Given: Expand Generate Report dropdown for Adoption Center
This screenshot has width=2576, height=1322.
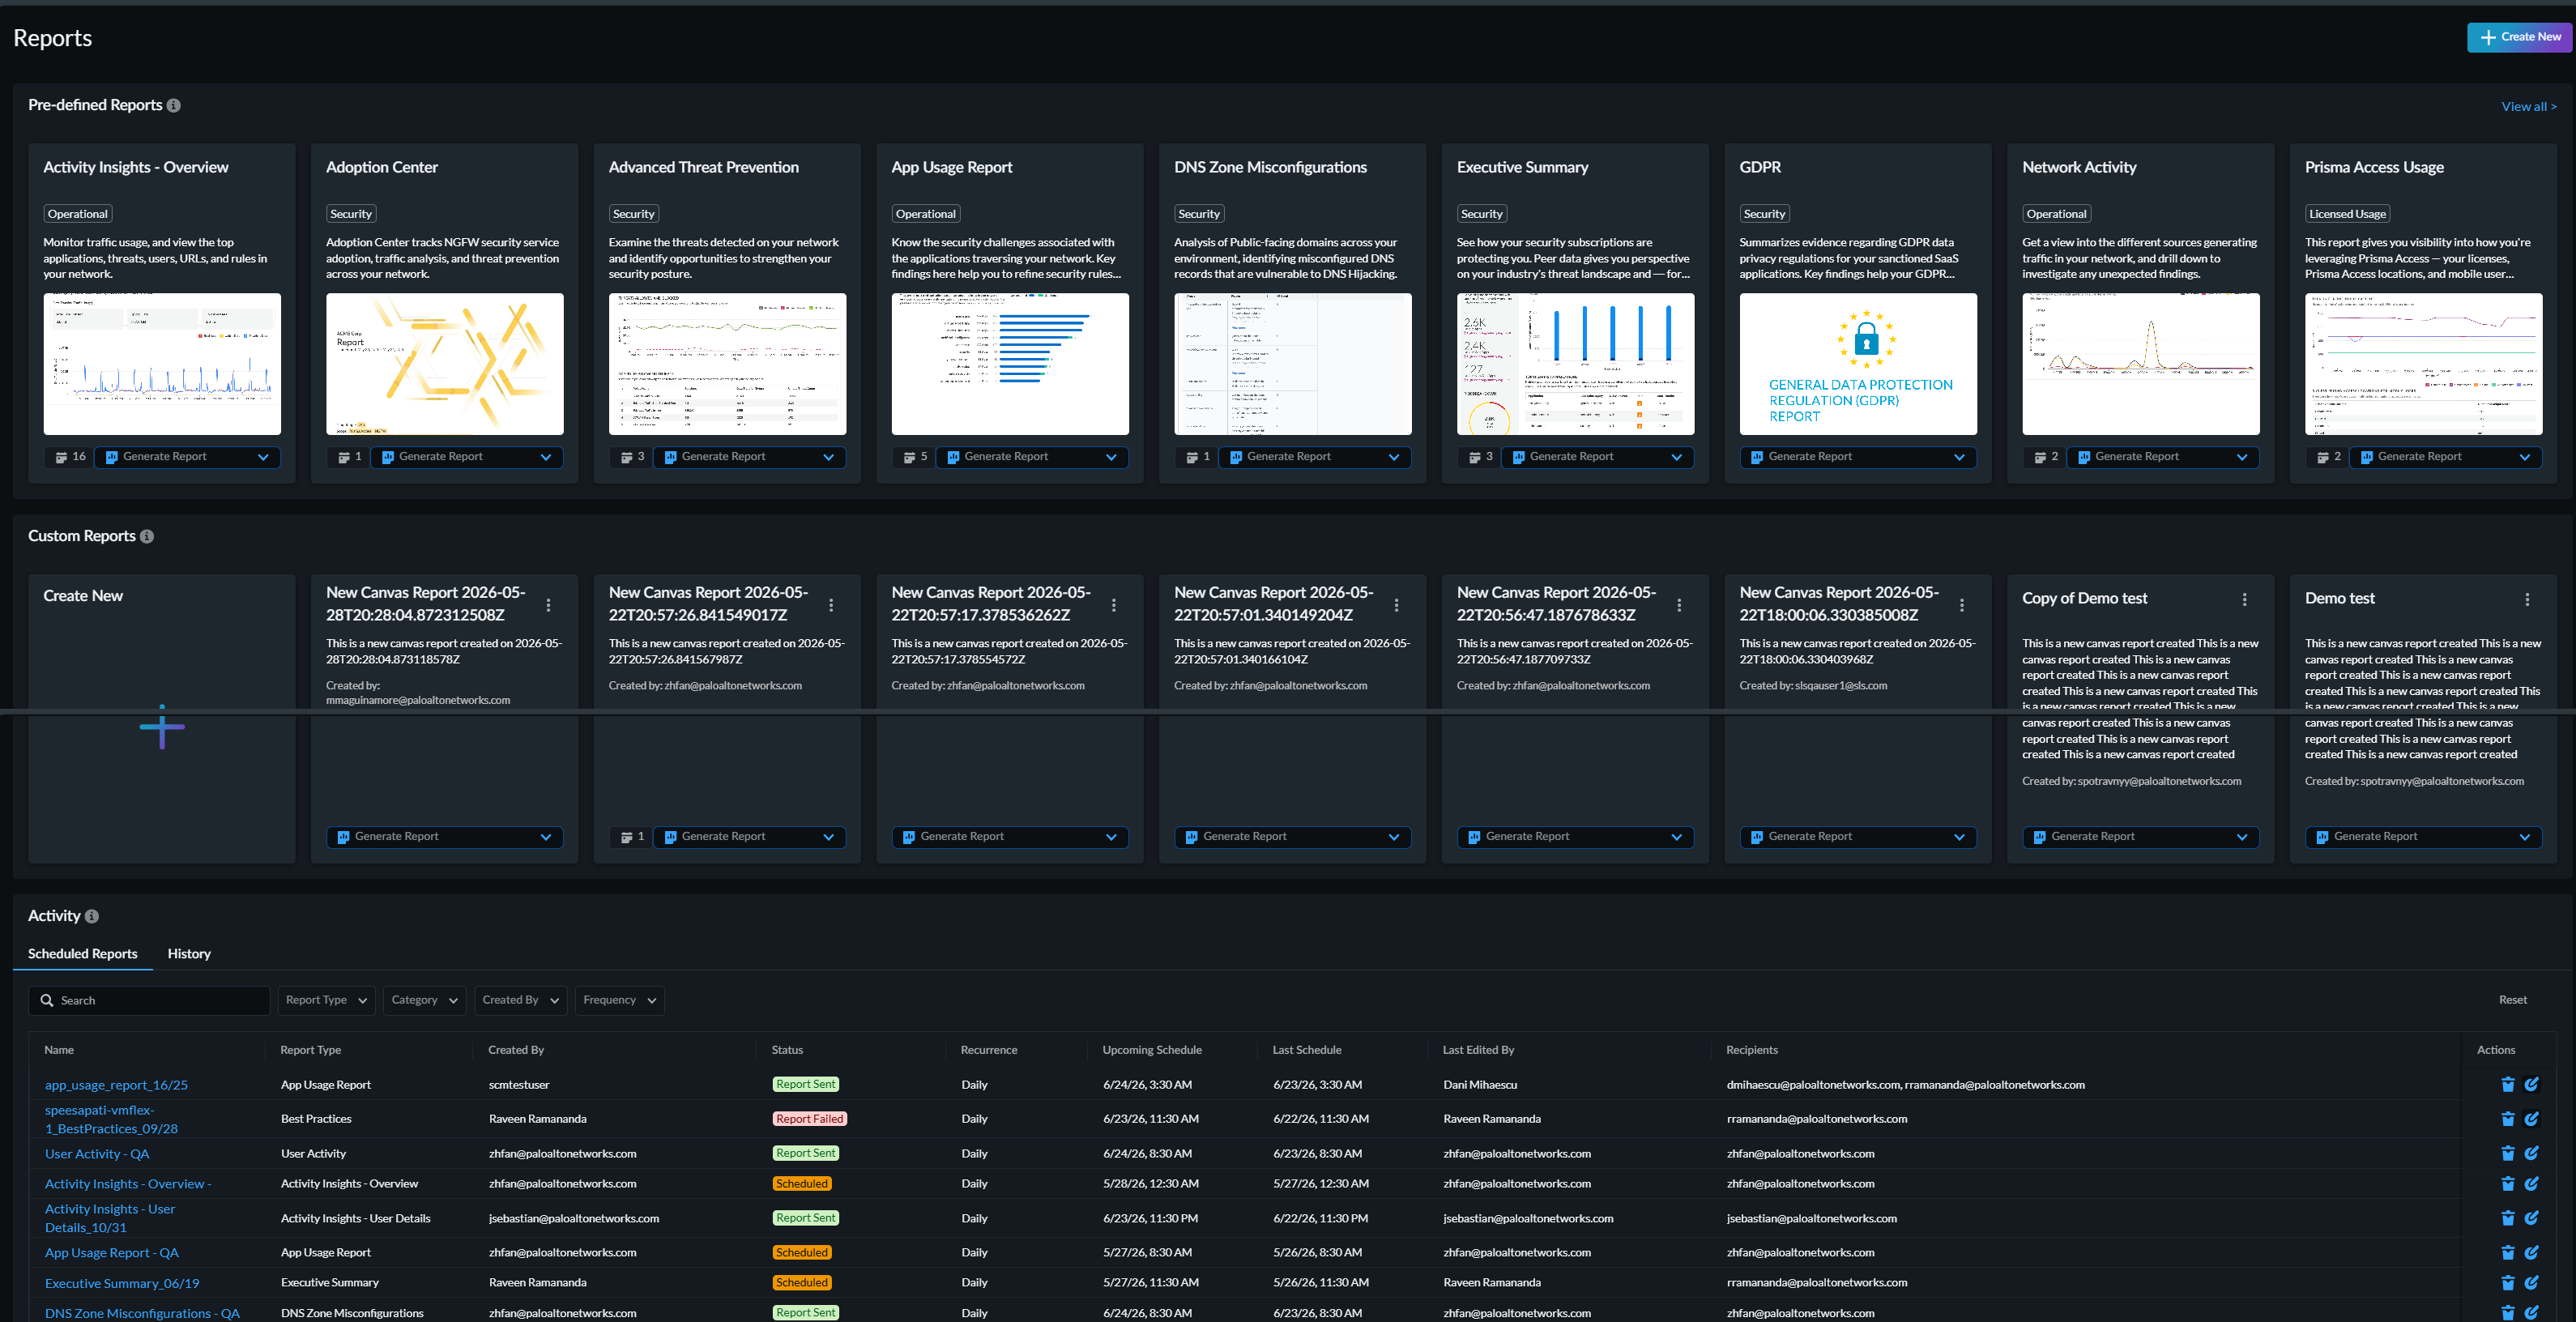Looking at the screenshot, I should pos(545,457).
